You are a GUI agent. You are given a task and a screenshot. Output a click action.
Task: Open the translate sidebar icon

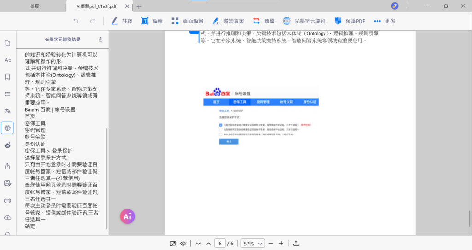click(x=7, y=111)
